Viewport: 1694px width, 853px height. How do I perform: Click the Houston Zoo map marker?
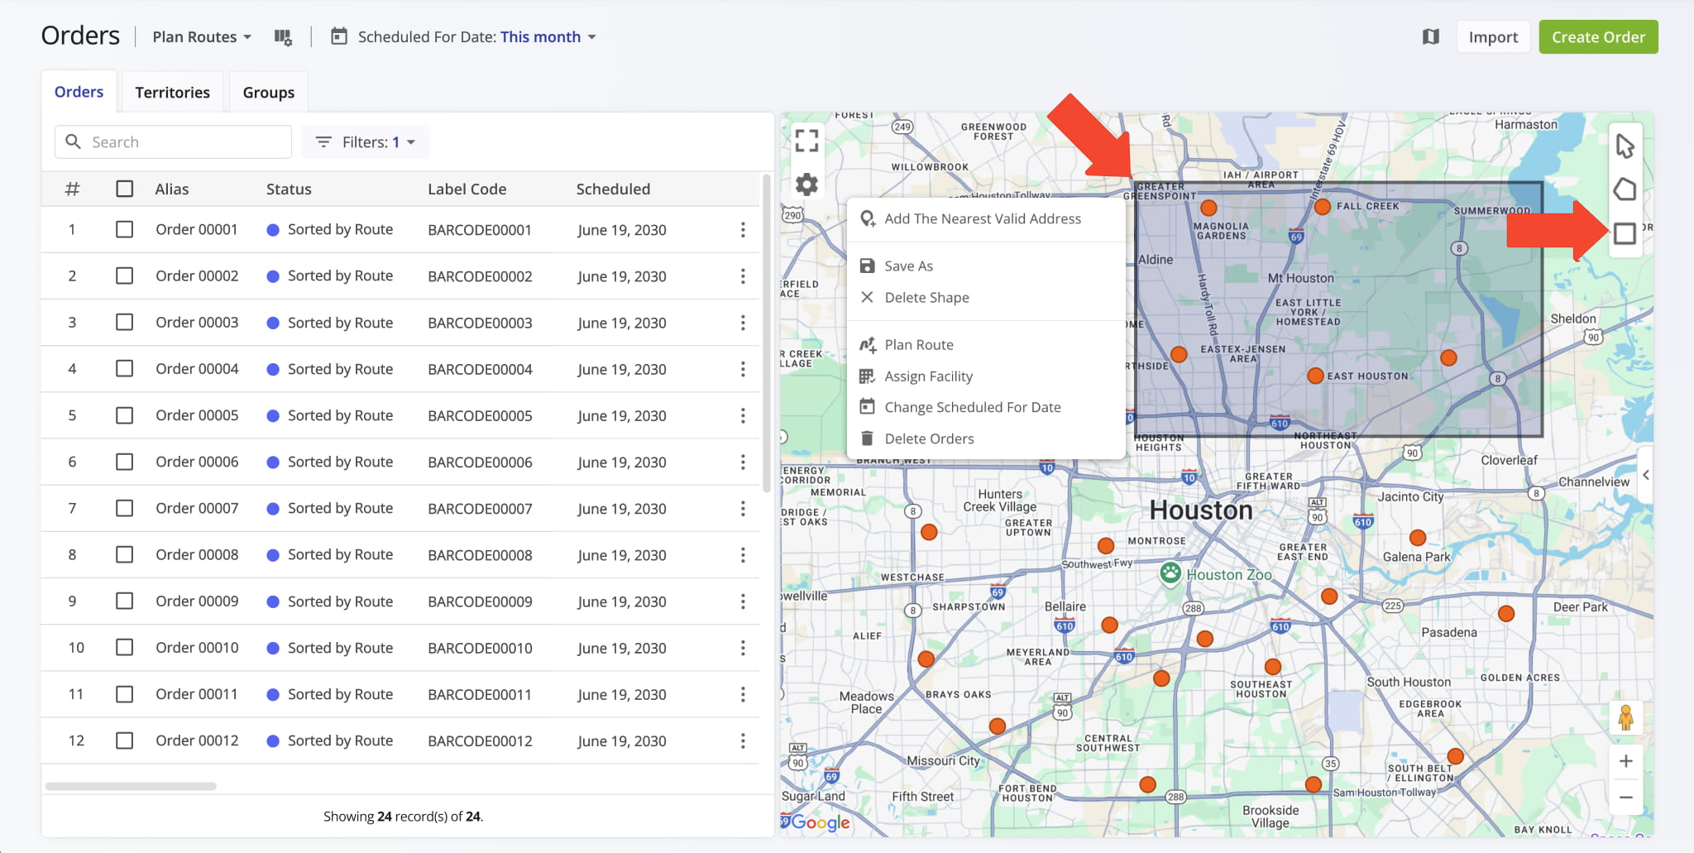[1170, 573]
